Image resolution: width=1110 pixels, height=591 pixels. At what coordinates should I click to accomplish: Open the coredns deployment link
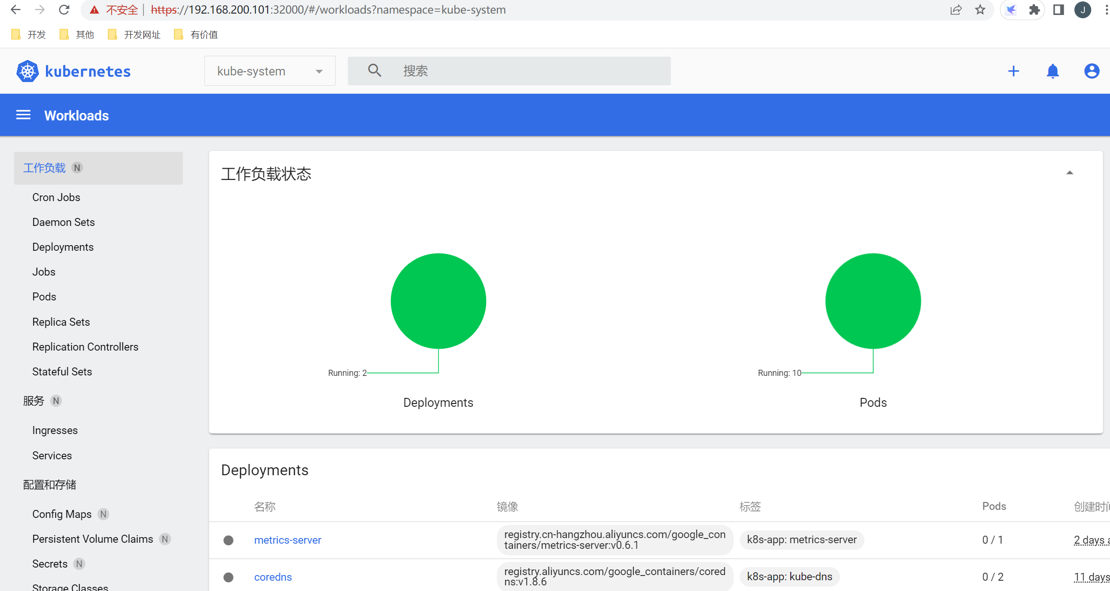click(273, 577)
